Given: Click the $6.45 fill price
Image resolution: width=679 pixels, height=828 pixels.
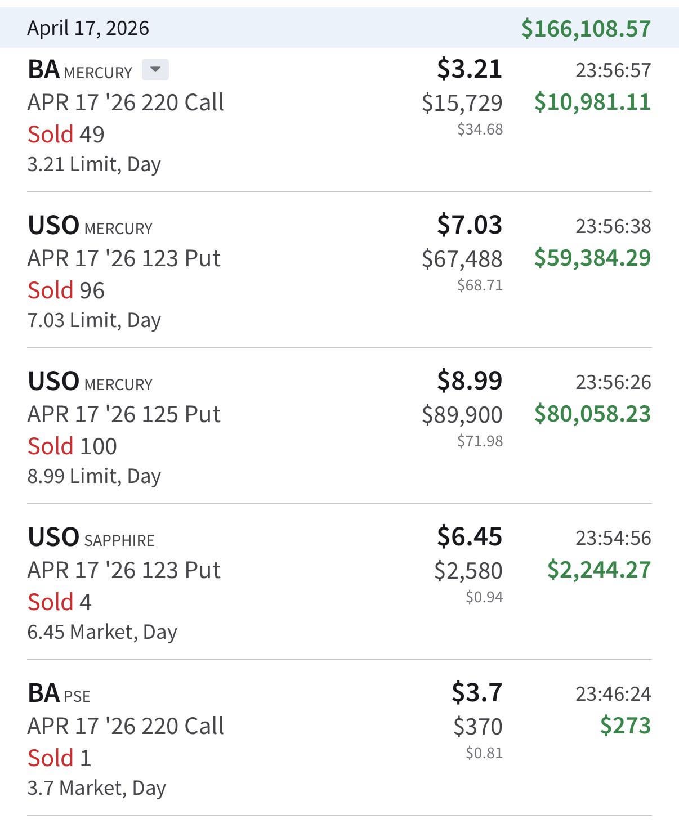Looking at the screenshot, I should (469, 536).
